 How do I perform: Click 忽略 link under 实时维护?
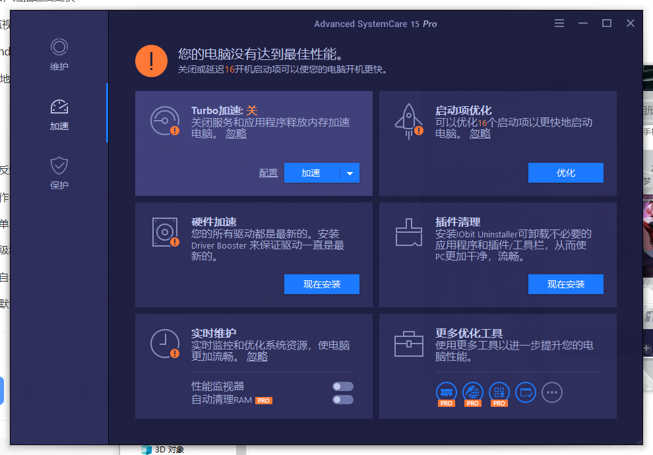pos(257,357)
